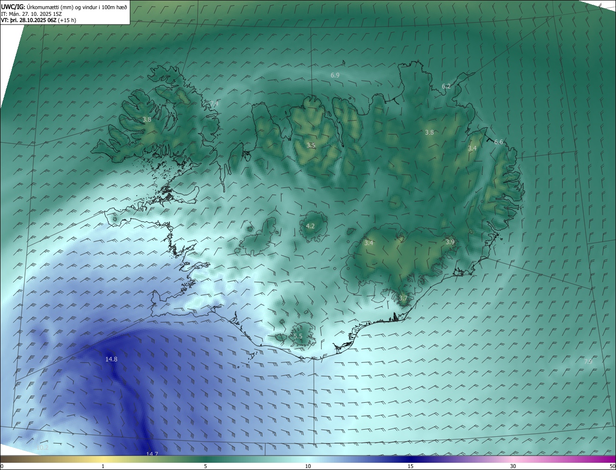The height and width of the screenshot is (470, 616).
Task: Click the 15 tick on the color scale
Action: pos(411,466)
